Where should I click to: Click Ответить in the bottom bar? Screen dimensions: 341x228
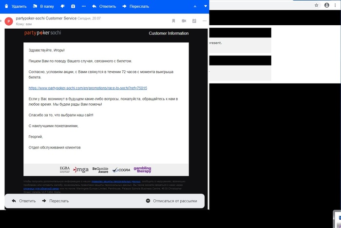pyautogui.click(x=24, y=201)
